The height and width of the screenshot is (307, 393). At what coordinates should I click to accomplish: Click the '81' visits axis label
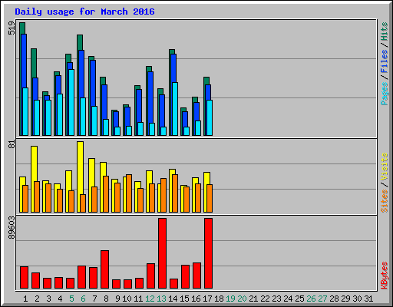12,145
